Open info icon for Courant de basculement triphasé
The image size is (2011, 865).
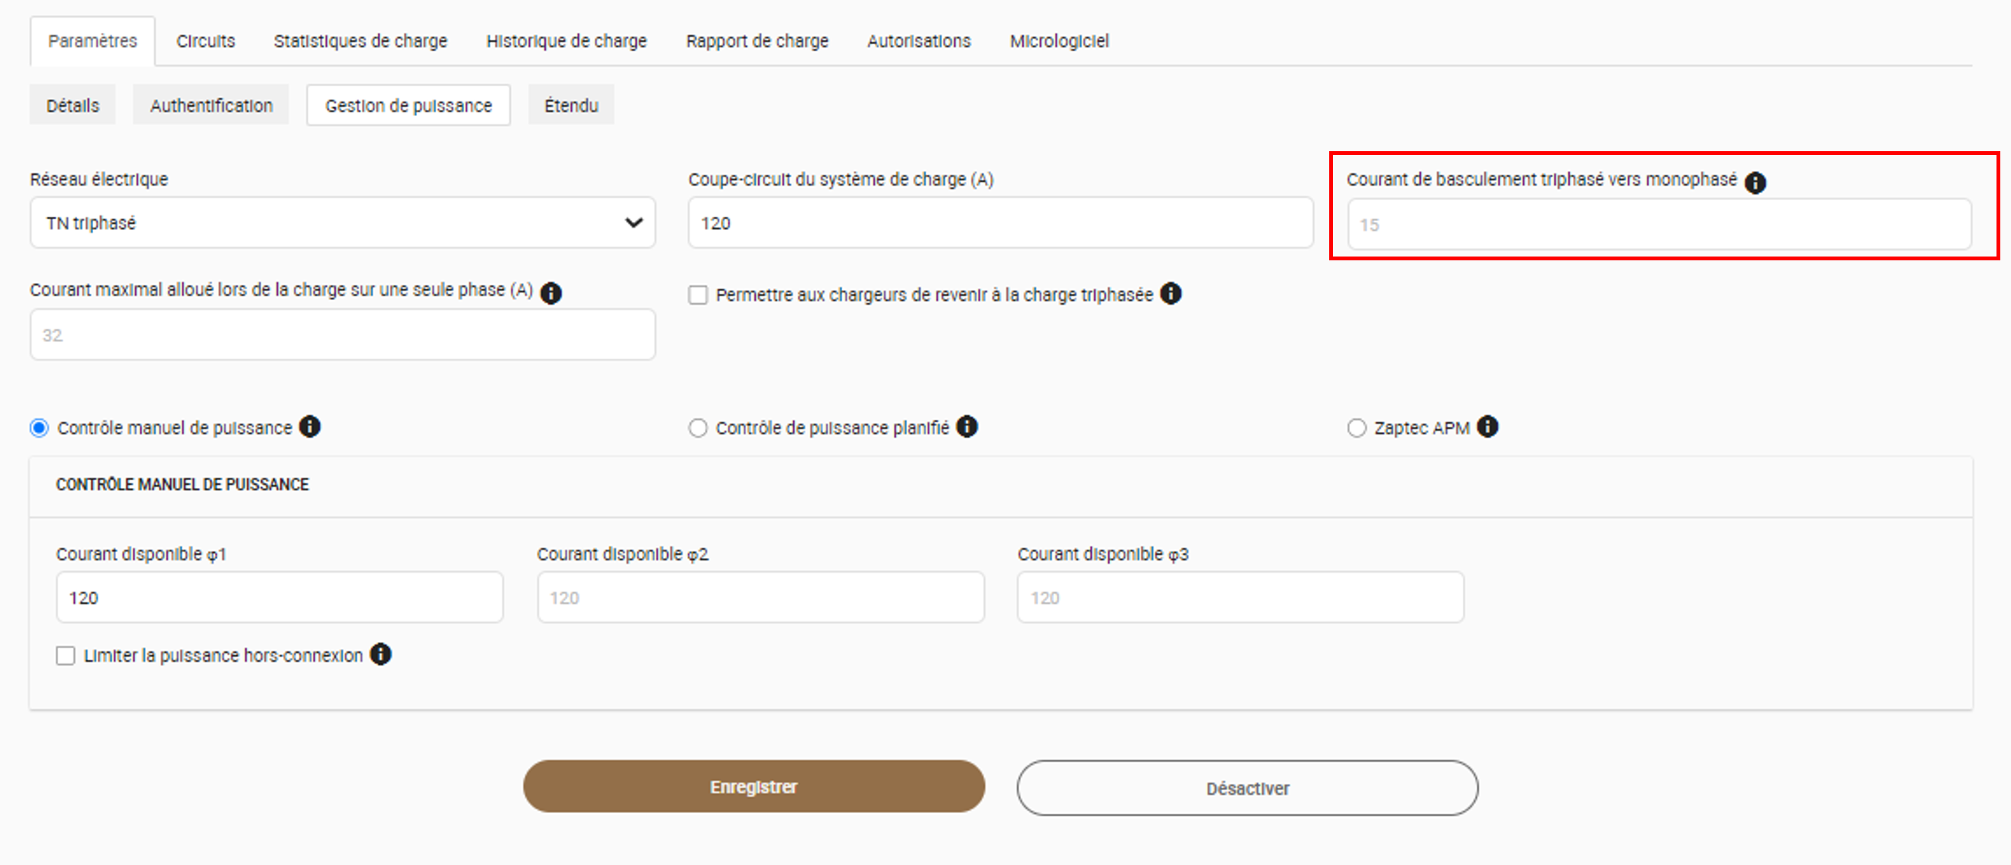coord(1755,182)
